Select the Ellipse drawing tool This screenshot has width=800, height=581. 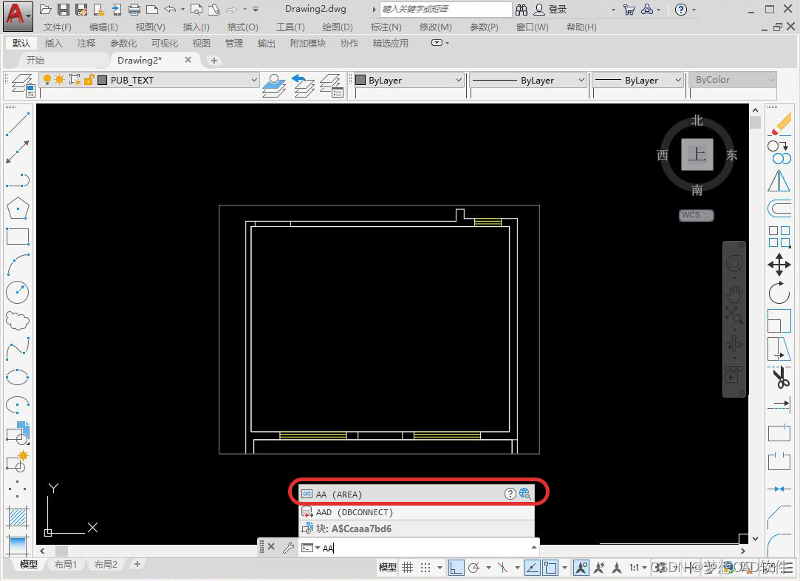point(17,376)
